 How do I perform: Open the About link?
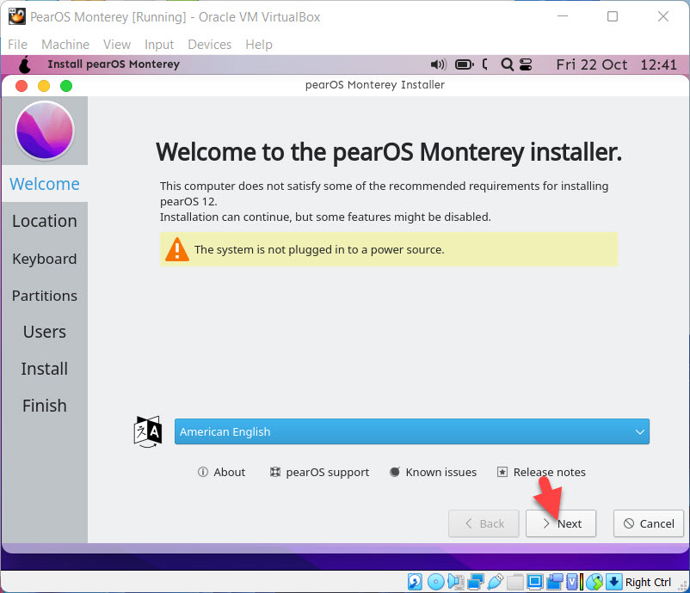(221, 472)
